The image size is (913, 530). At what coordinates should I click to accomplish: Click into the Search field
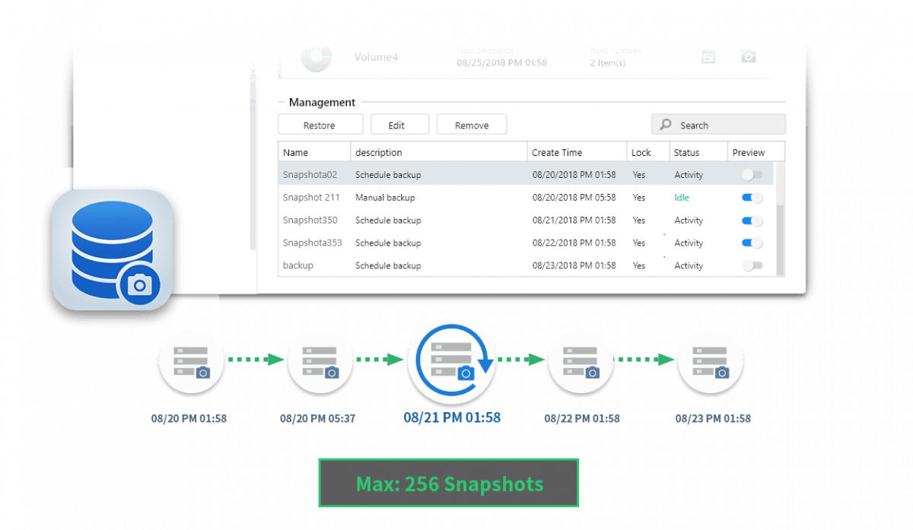(x=727, y=125)
